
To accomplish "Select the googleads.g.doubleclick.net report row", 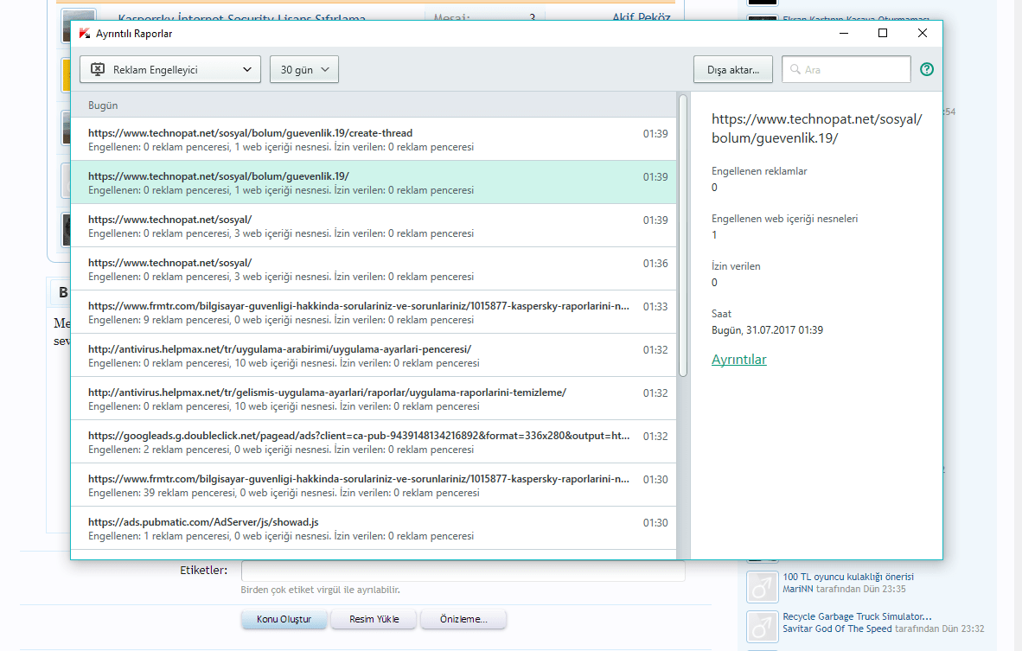I will tap(374, 442).
